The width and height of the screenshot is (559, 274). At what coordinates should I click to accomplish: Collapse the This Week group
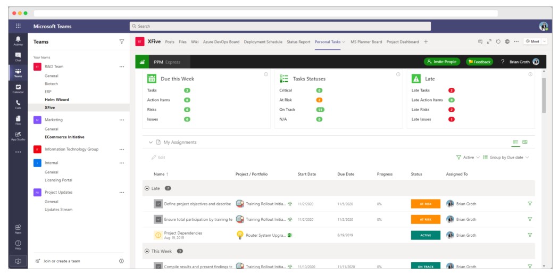pyautogui.click(x=146, y=251)
